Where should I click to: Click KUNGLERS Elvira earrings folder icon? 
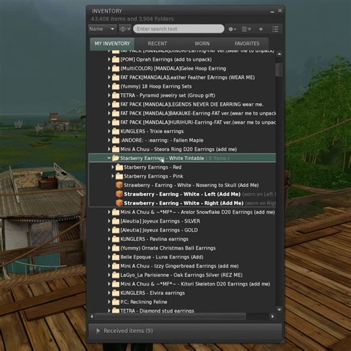(115, 293)
